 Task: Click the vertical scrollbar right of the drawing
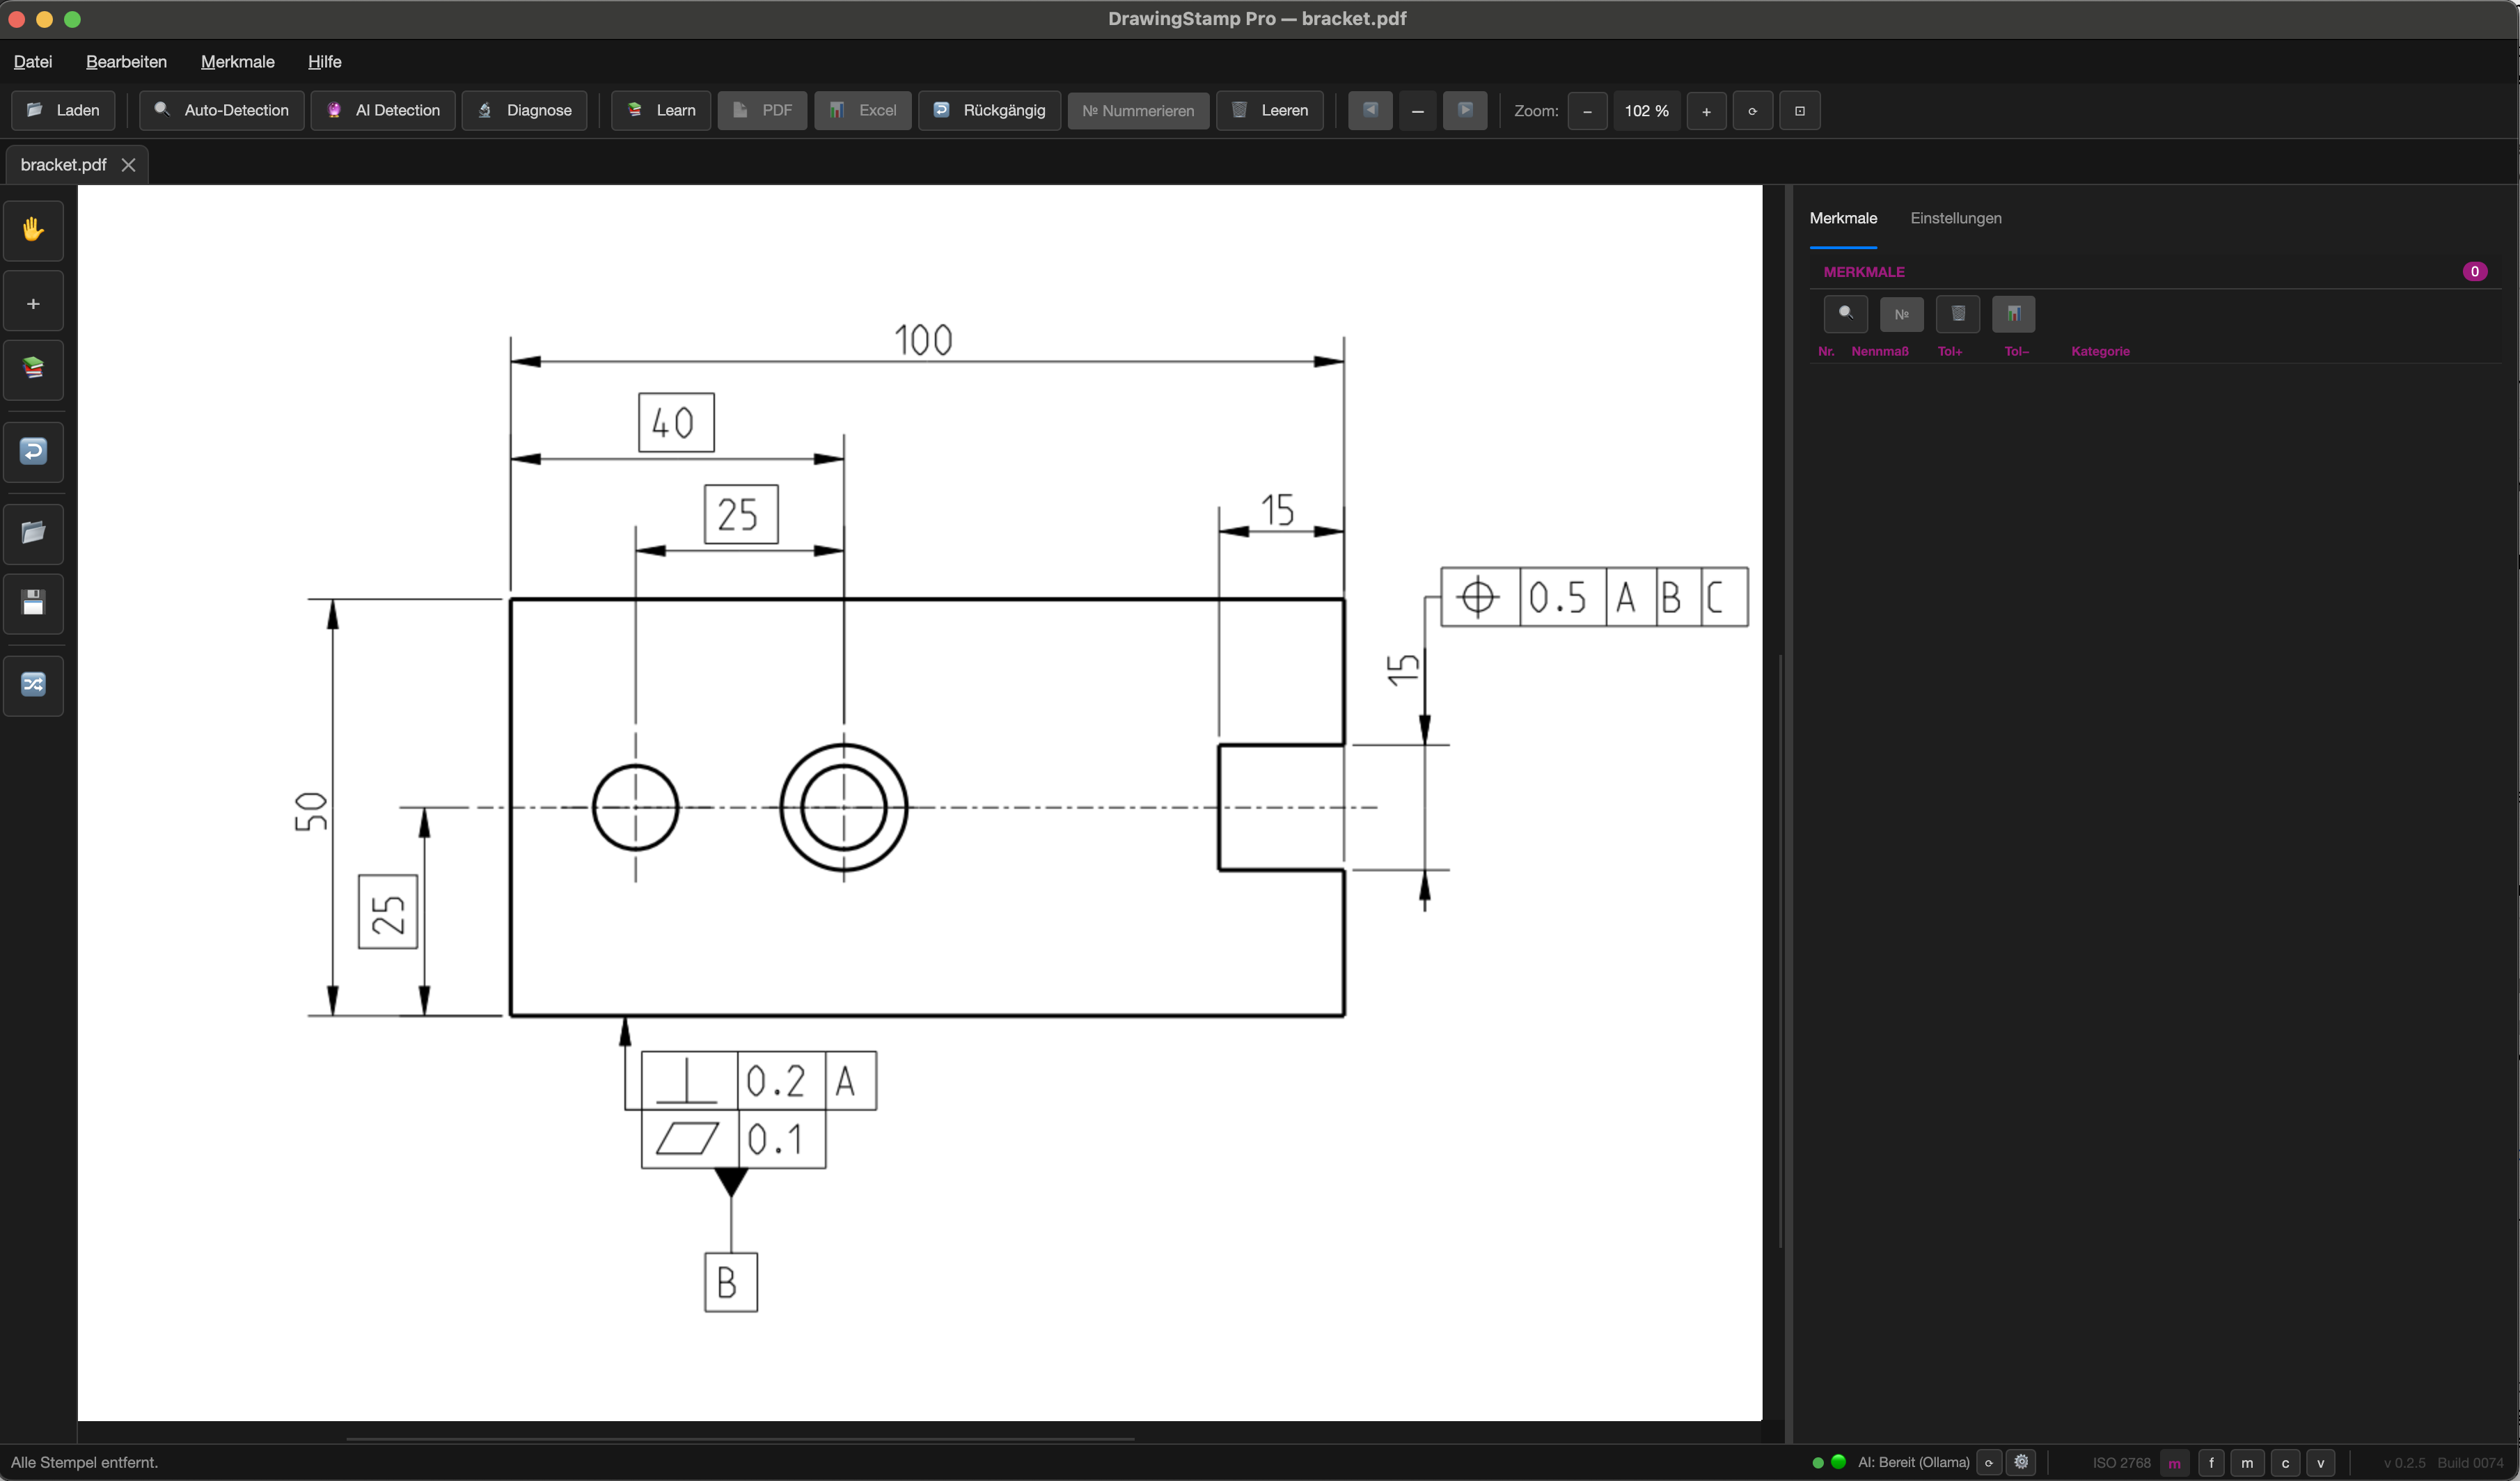1780,950
